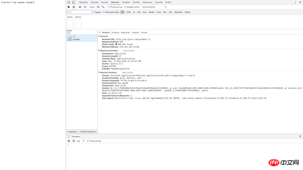Close the console drawer

pos(300,136)
